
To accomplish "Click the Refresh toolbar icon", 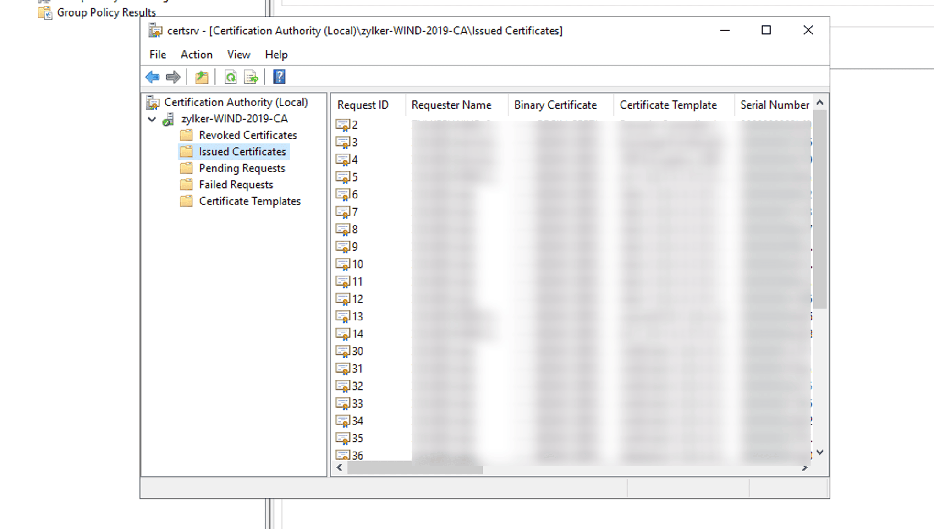I will coord(231,77).
